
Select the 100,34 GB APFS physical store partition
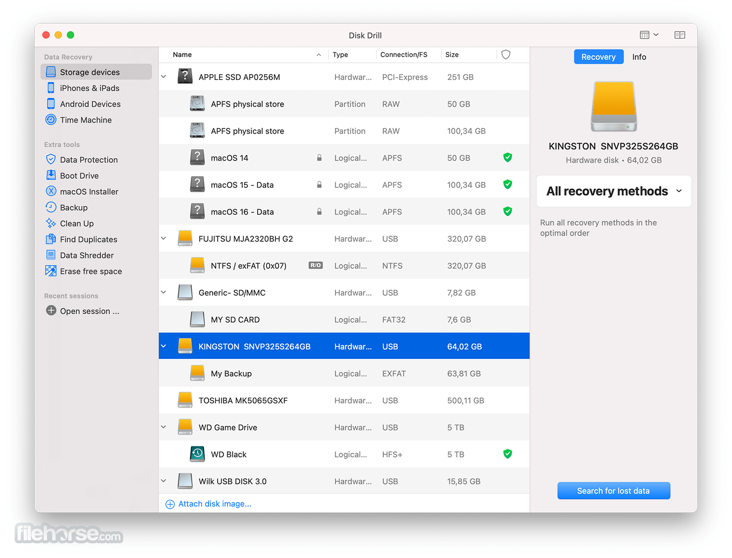[x=344, y=131]
